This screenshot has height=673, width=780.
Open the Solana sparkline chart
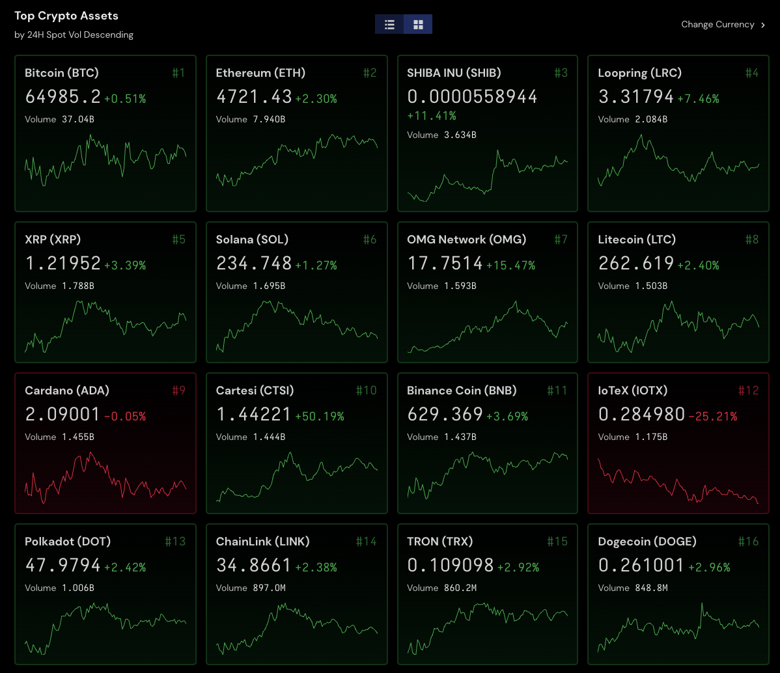coord(296,327)
